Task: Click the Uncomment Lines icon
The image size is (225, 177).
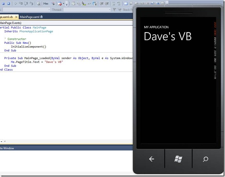Action: click(119, 4)
